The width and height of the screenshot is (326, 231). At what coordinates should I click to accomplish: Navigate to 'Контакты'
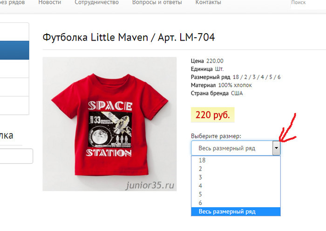coord(208,2)
